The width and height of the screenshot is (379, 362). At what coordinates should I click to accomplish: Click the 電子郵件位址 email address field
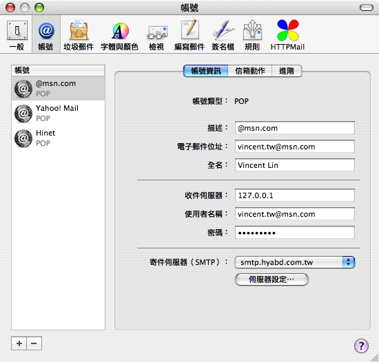coord(295,147)
